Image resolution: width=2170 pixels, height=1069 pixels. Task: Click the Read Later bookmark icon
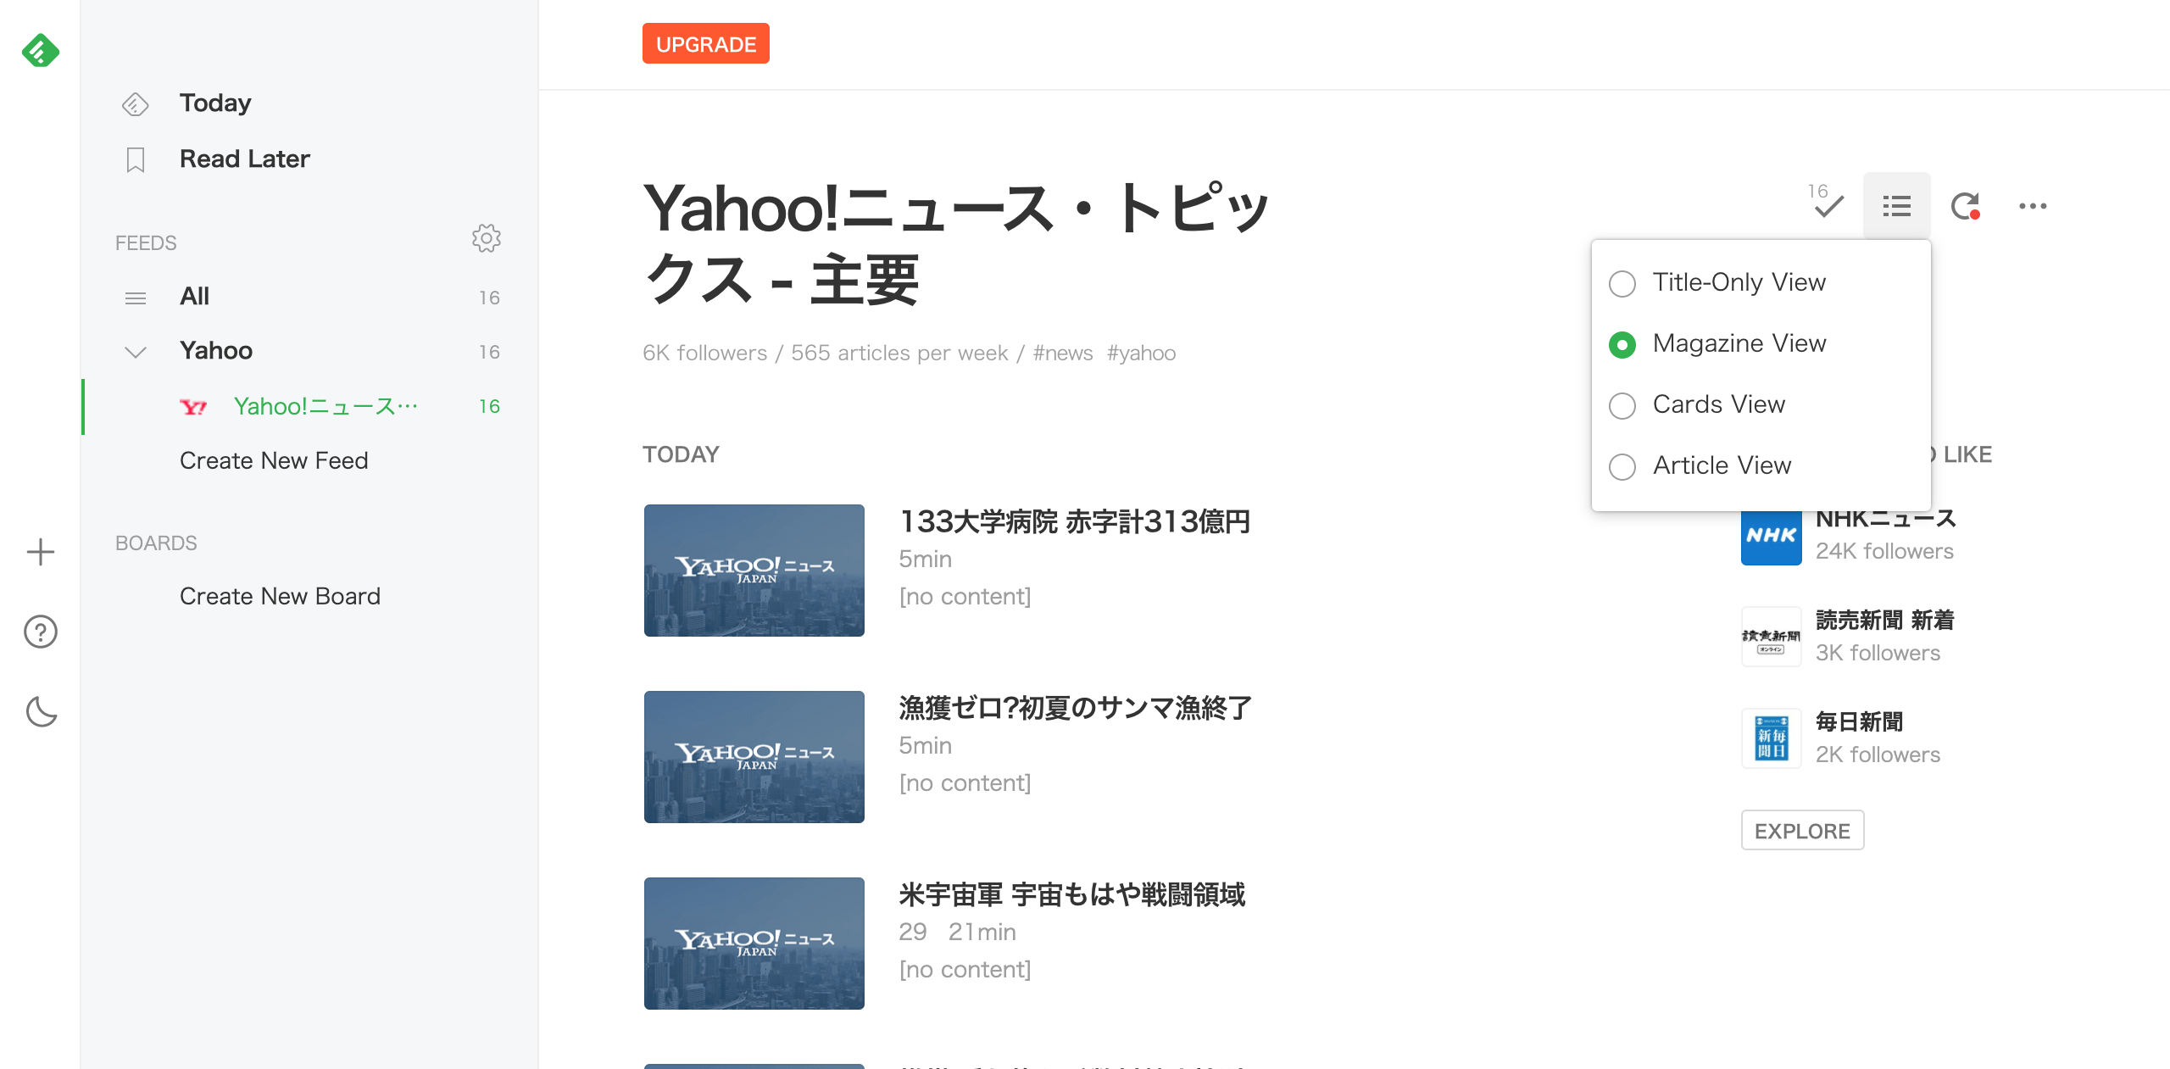coord(135,159)
